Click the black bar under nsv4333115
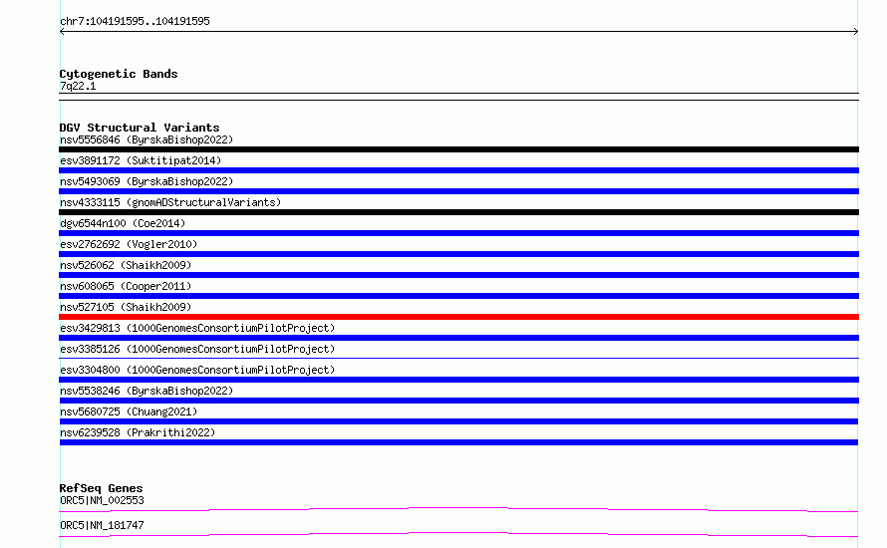 click(458, 212)
